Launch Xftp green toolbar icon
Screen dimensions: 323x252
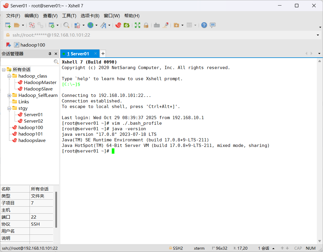pos(126,25)
